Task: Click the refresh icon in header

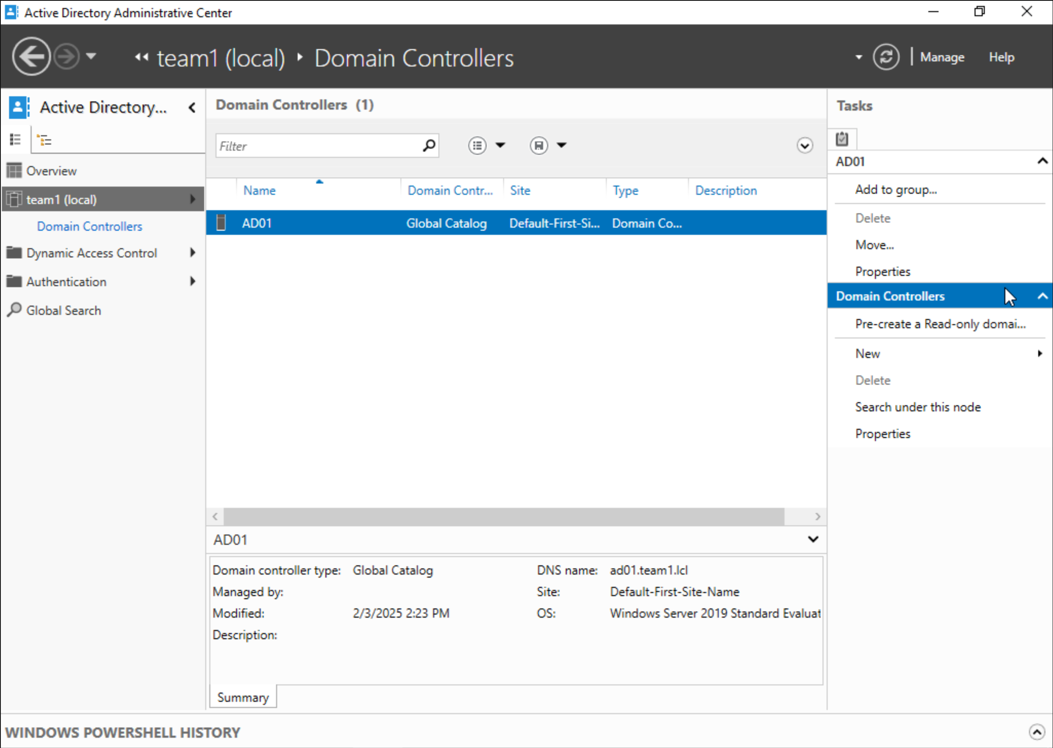Action: pyautogui.click(x=885, y=57)
